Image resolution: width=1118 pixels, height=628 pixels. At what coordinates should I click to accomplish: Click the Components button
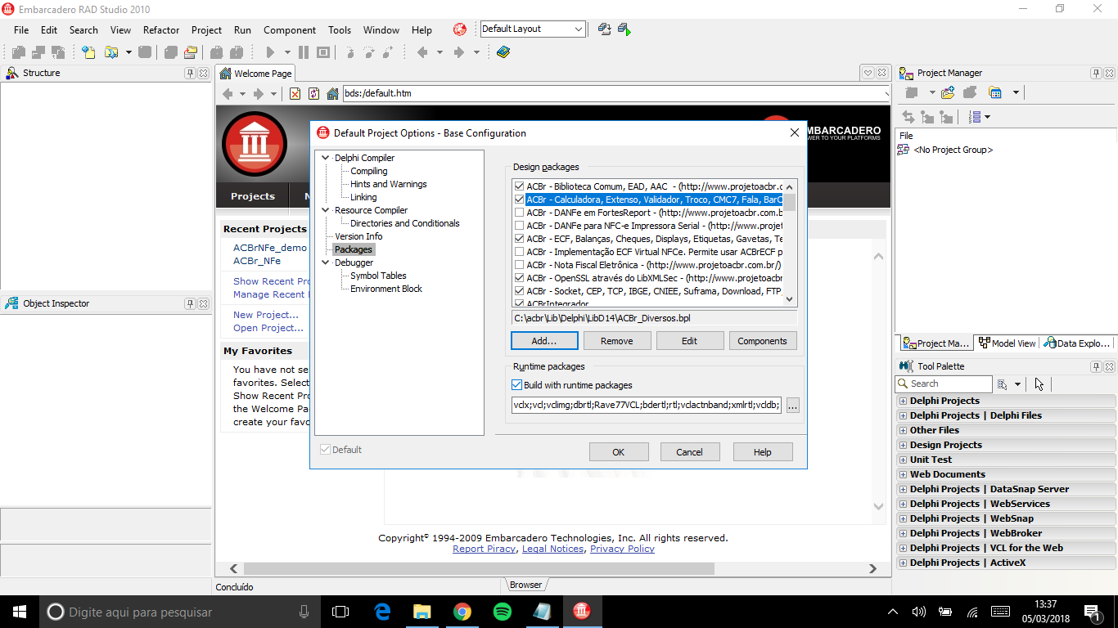tap(762, 341)
